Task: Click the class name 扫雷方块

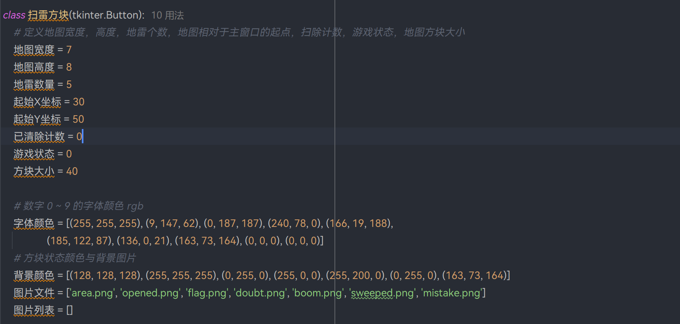Action: 48,15
